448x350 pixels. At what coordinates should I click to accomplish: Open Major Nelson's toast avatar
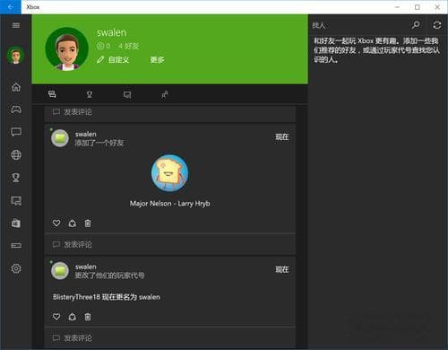coord(169,173)
